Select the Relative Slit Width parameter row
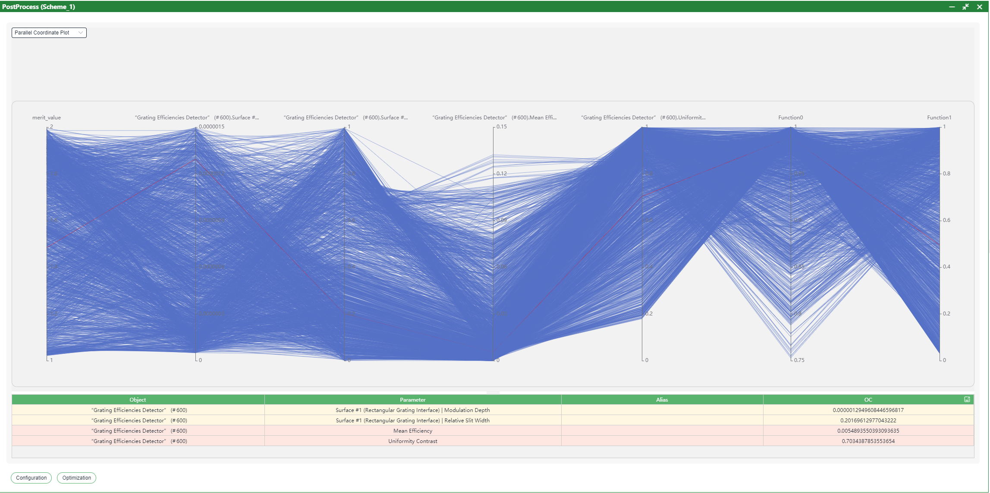The height and width of the screenshot is (493, 990). click(x=493, y=421)
